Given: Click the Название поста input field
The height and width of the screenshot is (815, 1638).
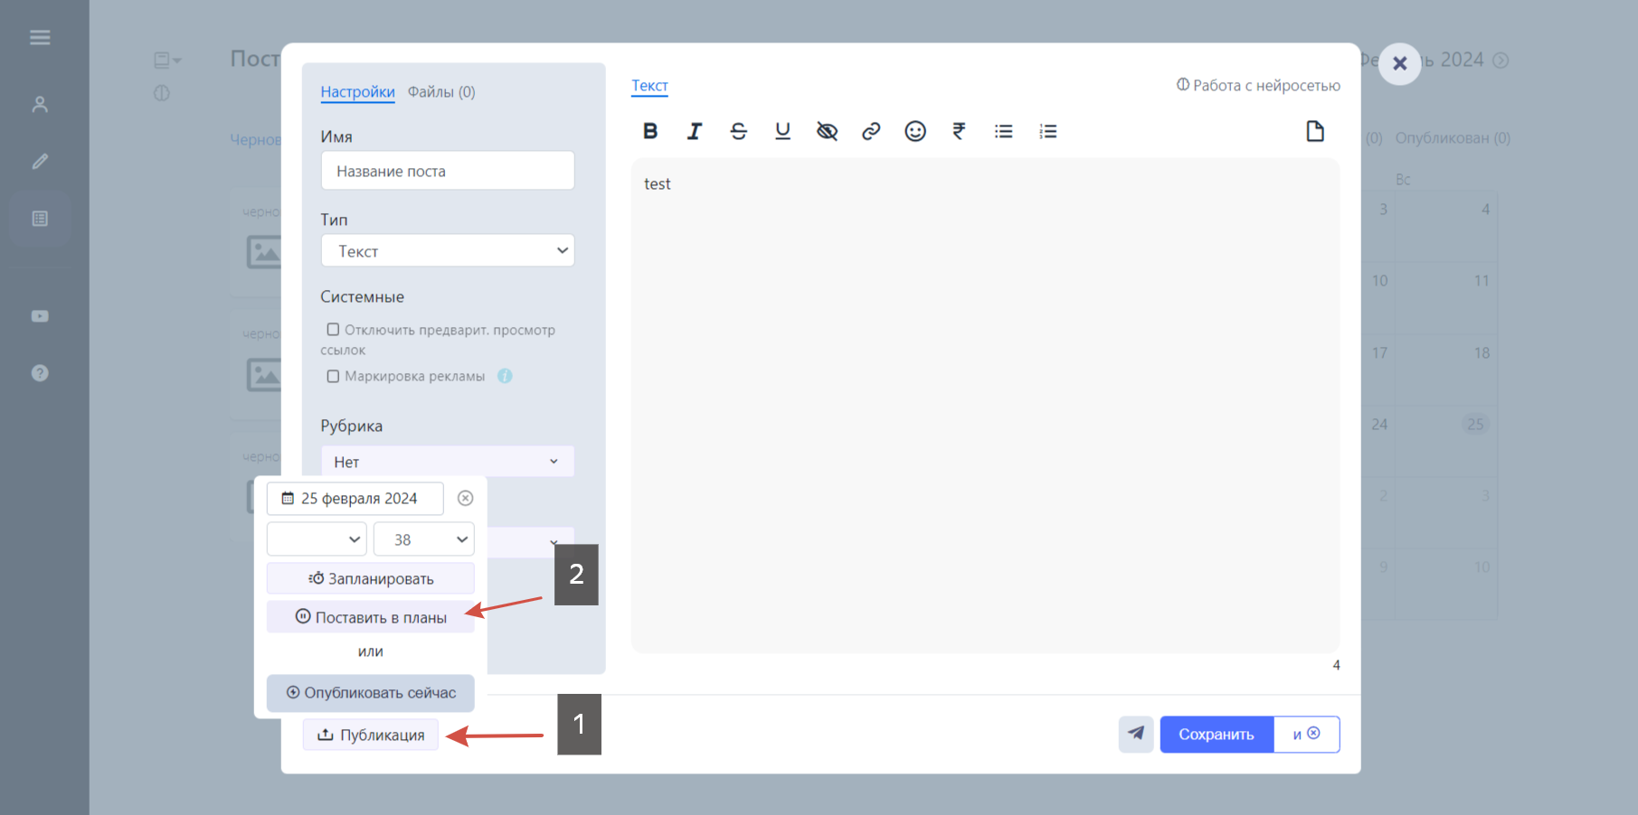Looking at the screenshot, I should [448, 171].
